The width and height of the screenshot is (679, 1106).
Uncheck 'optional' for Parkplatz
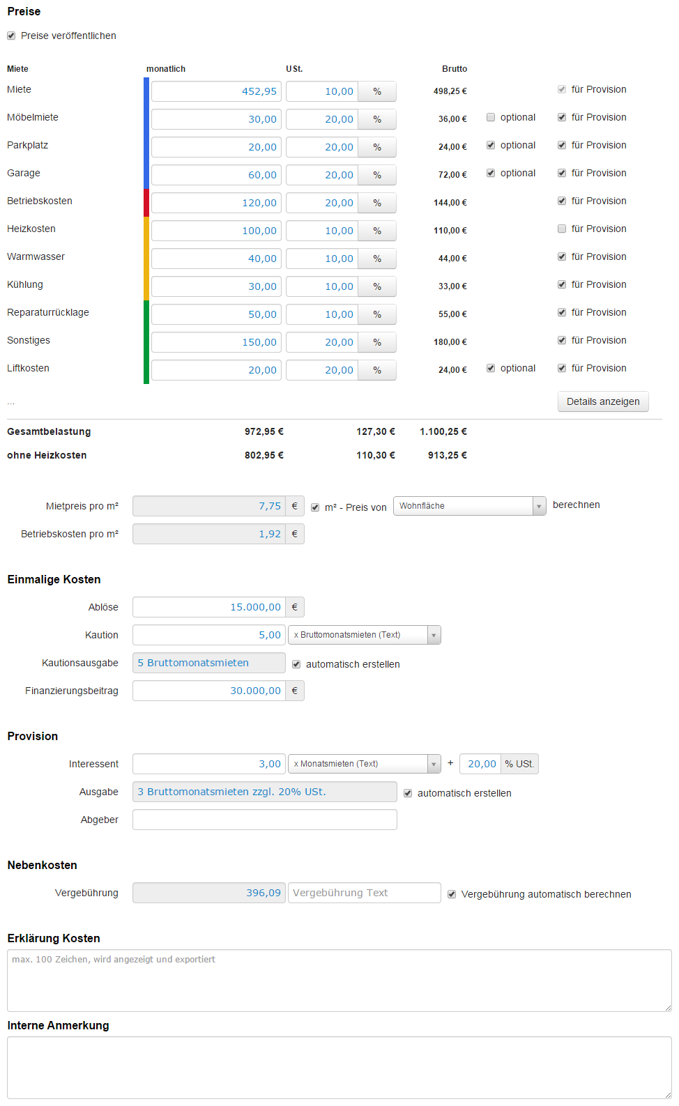[x=491, y=145]
